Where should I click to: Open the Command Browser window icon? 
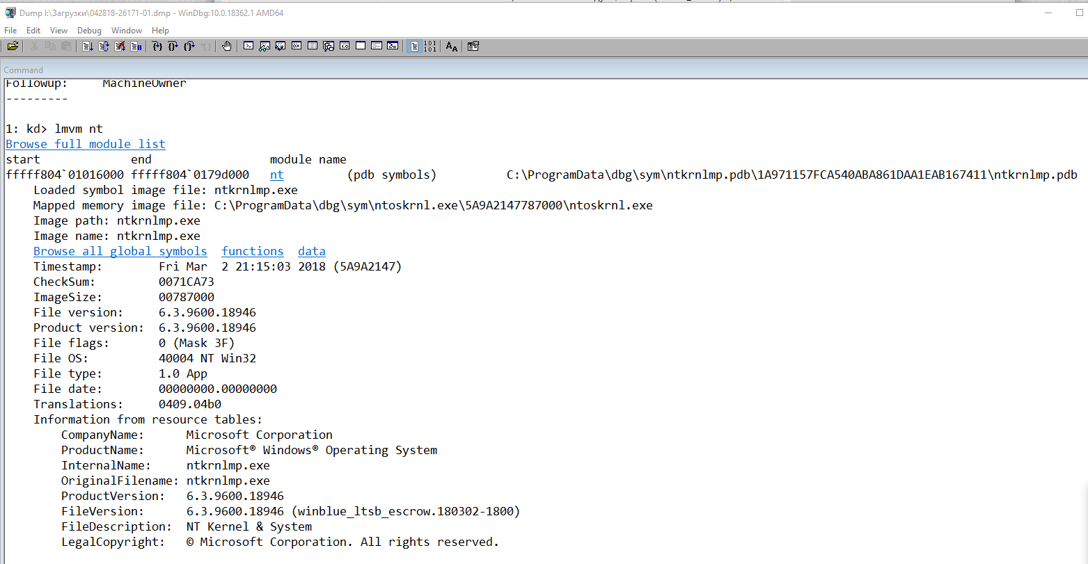click(x=392, y=47)
